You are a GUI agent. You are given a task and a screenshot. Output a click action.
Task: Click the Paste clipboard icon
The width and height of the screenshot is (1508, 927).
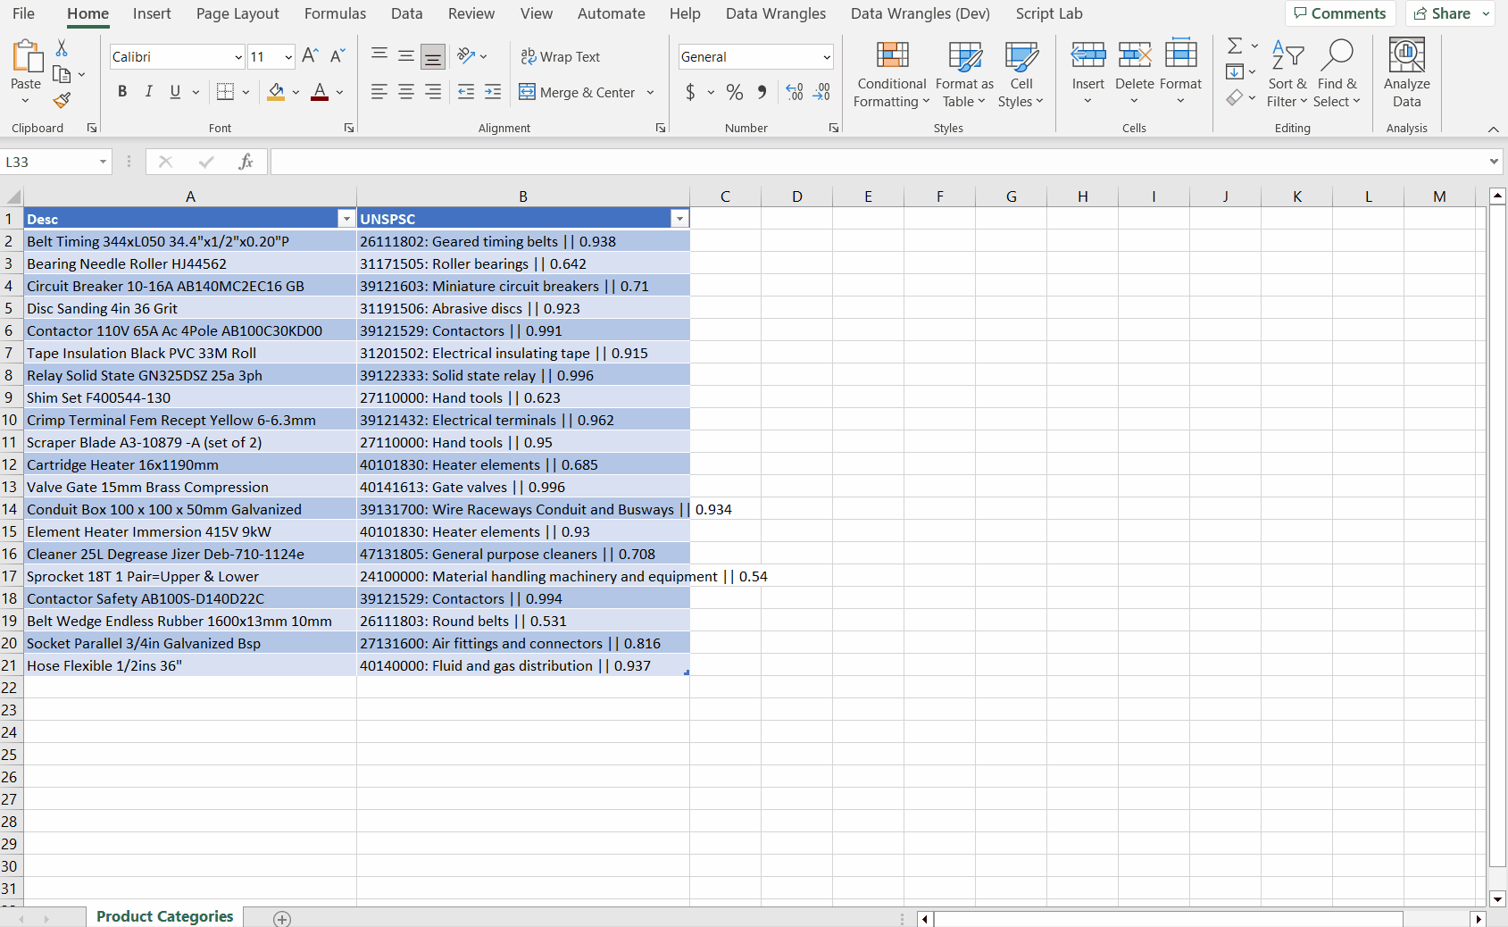click(27, 56)
